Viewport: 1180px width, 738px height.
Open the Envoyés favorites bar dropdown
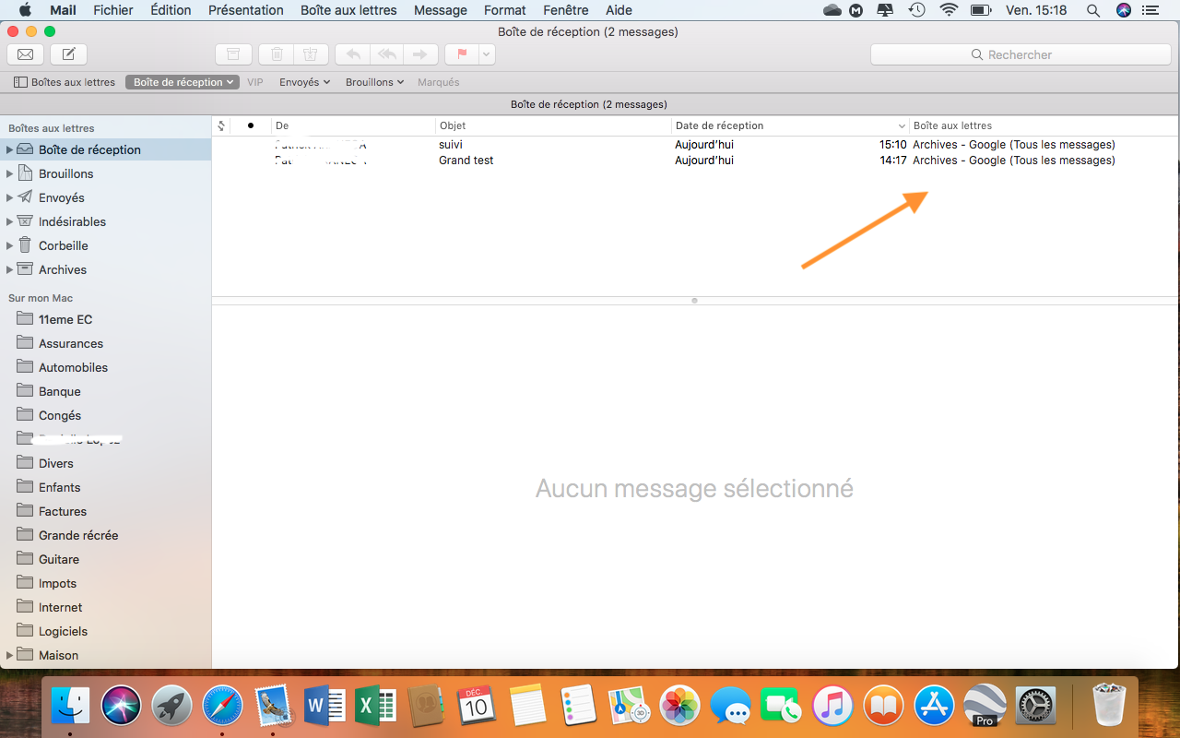[304, 82]
